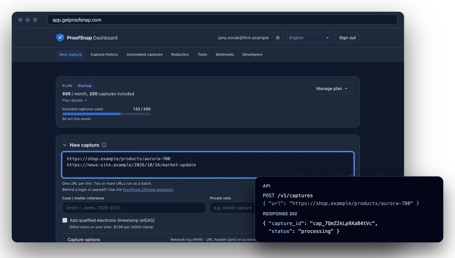The width and height of the screenshot is (455, 258).
Task: Collapse the New capture section chevron
Action: click(x=65, y=145)
